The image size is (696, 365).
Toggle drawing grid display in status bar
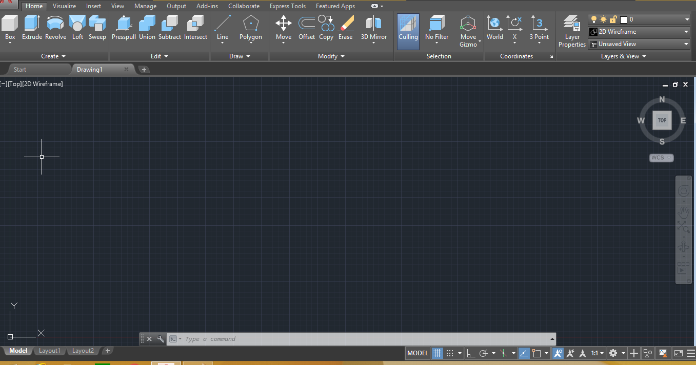coord(437,353)
